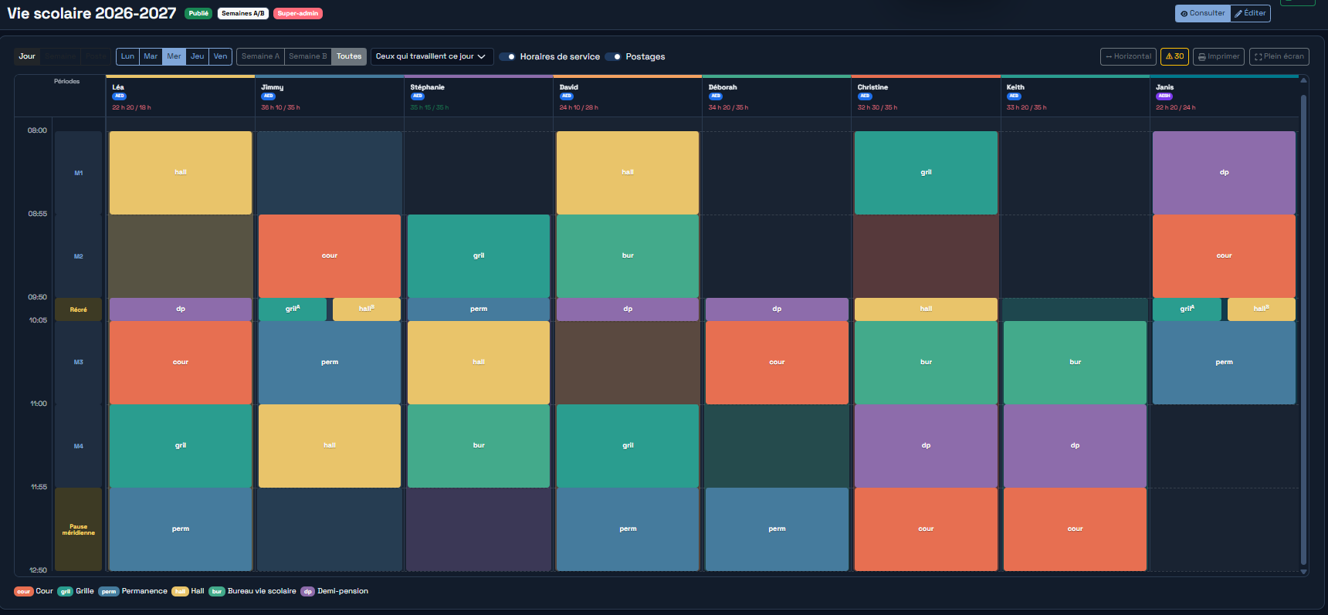Click David's name in the column header
Image resolution: width=1328 pixels, height=615 pixels.
point(569,87)
